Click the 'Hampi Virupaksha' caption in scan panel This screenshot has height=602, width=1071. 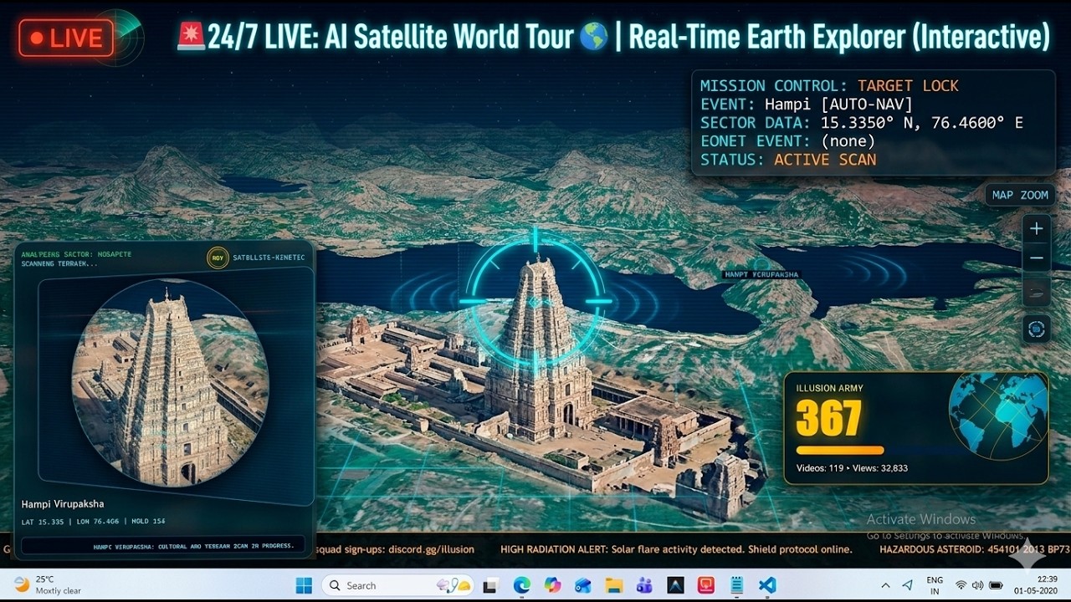(63, 504)
